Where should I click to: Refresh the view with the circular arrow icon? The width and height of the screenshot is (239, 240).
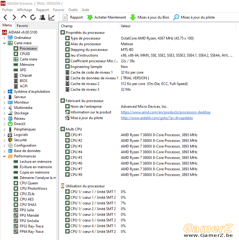33,17
